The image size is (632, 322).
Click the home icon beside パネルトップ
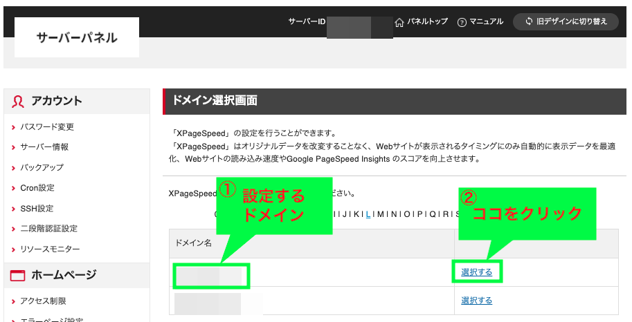coord(399,22)
